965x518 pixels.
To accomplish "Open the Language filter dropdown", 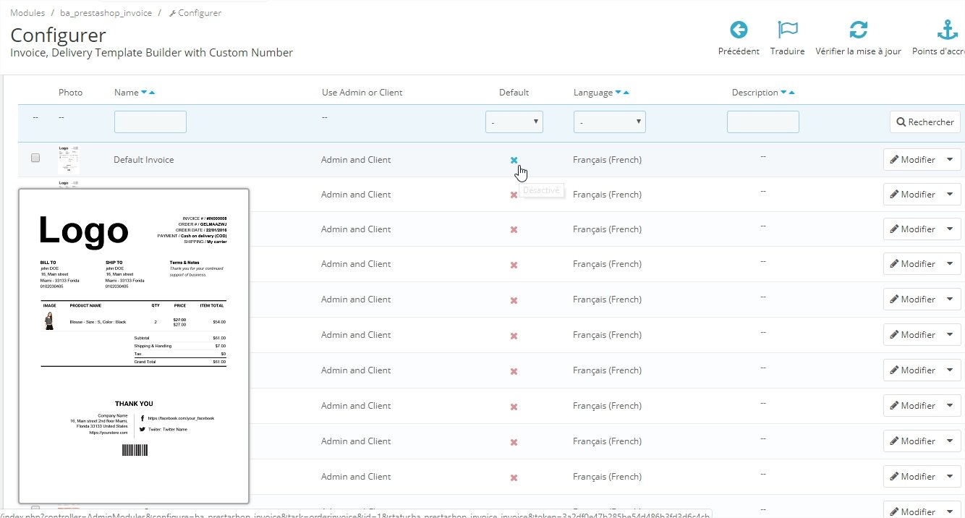I will click(x=610, y=122).
